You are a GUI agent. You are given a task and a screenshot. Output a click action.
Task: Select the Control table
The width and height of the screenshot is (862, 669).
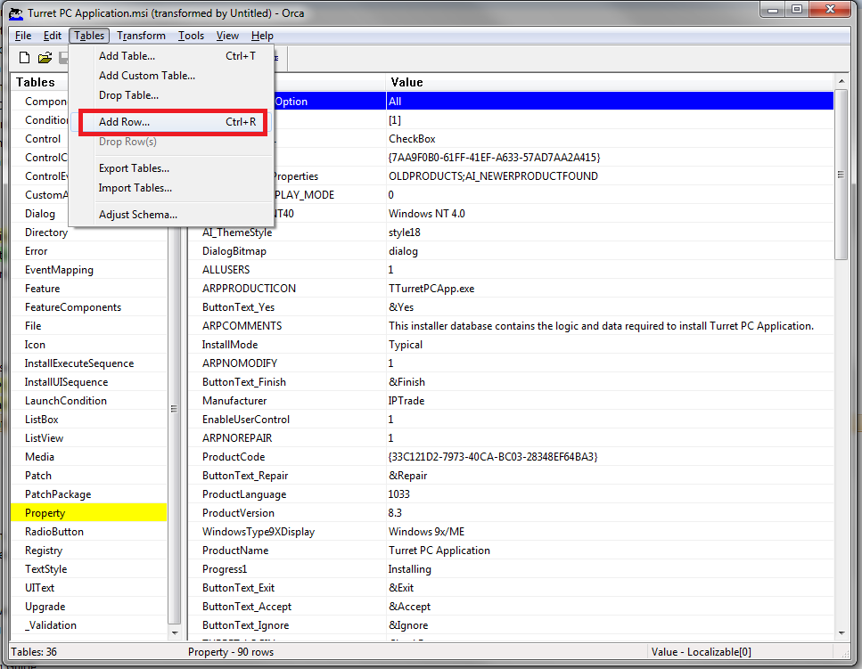coord(42,139)
